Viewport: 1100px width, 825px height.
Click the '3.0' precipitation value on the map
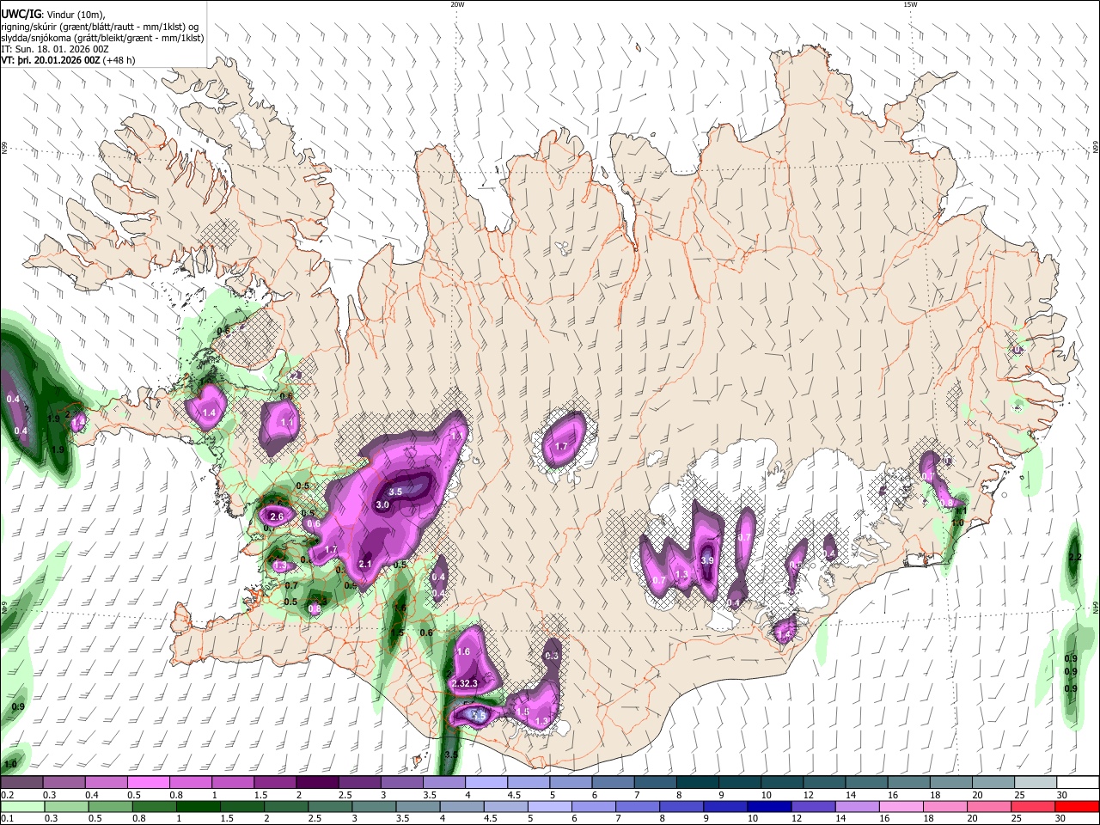tap(382, 505)
